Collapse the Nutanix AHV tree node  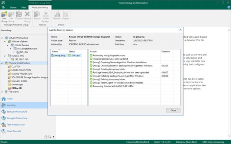(5, 56)
